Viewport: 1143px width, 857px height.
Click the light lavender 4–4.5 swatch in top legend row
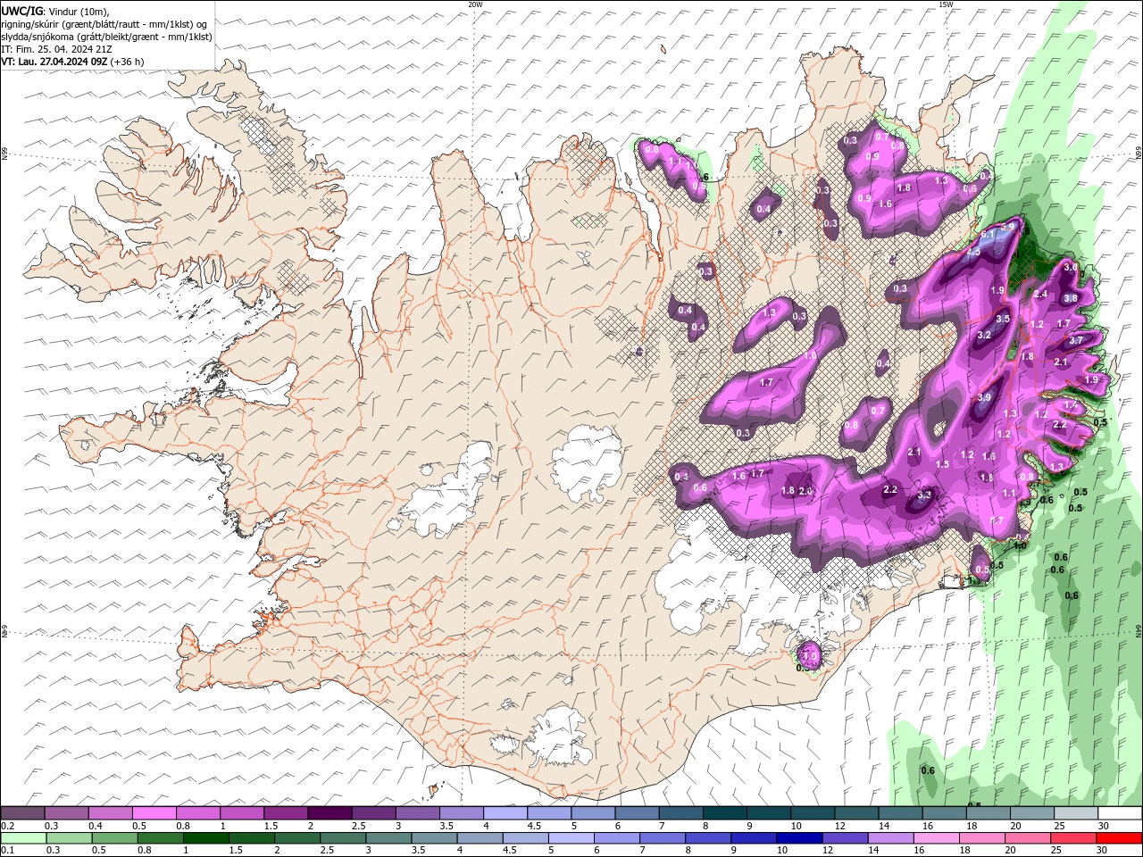click(x=505, y=813)
